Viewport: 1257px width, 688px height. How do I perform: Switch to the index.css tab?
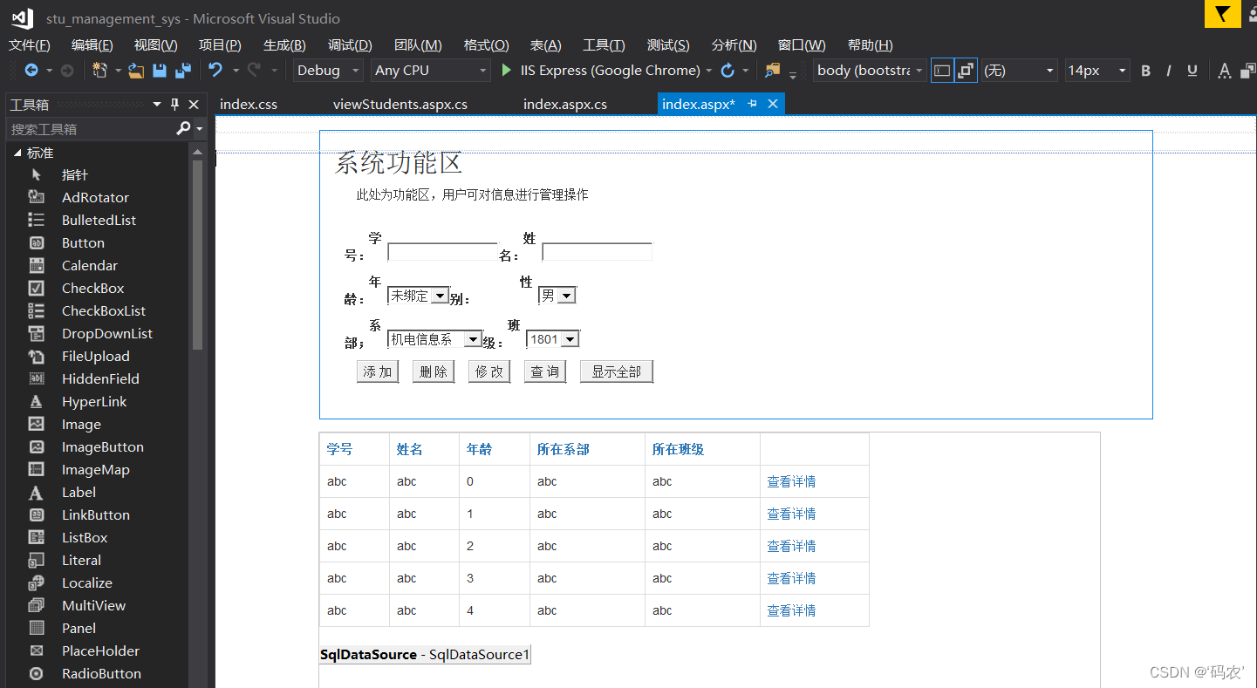[249, 105]
